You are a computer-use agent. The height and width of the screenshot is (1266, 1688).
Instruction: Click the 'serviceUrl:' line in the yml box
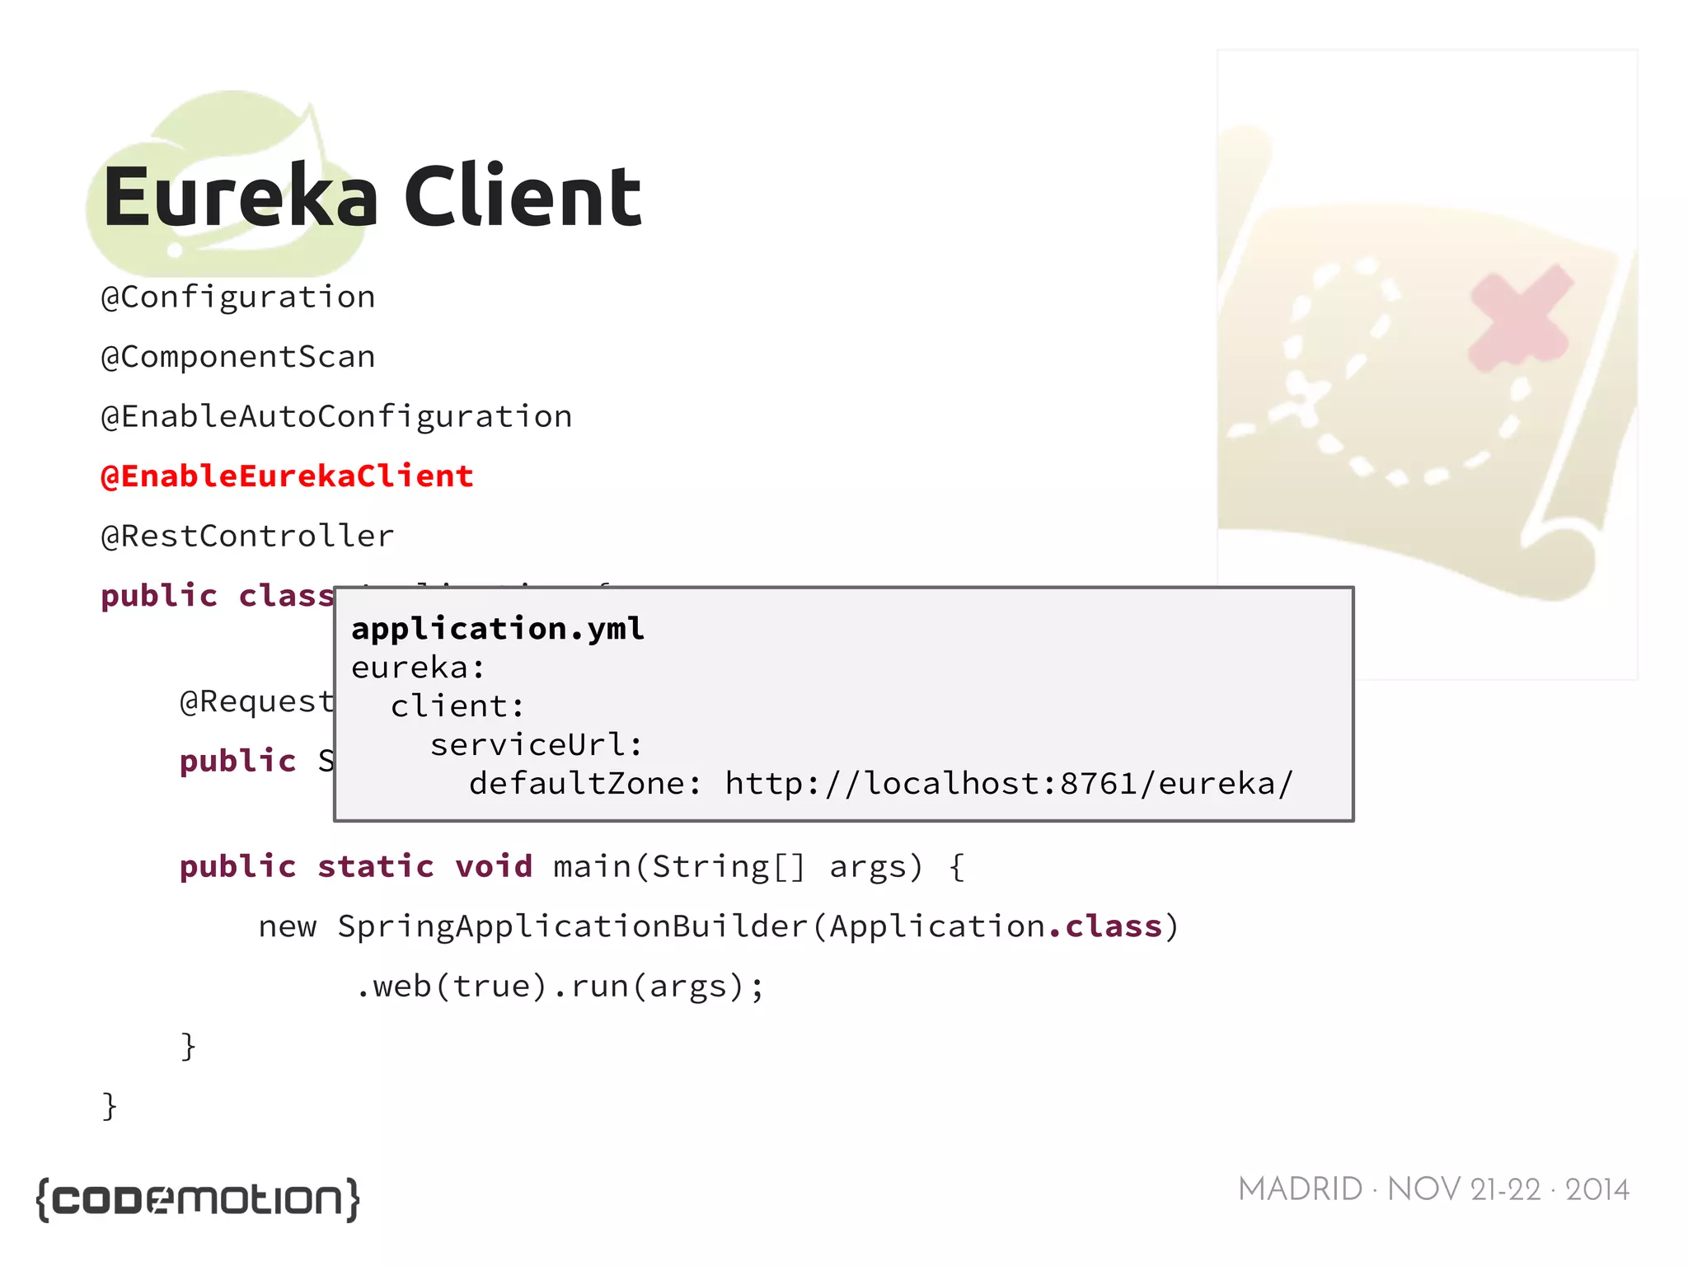(536, 745)
